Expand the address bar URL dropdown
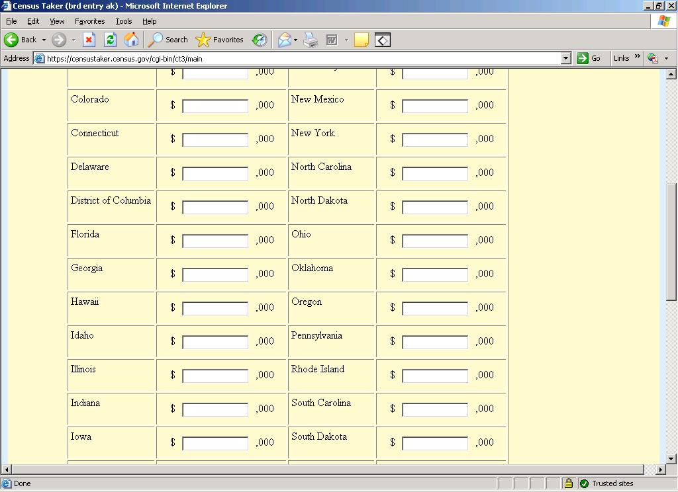This screenshot has height=492, width=678. click(565, 58)
